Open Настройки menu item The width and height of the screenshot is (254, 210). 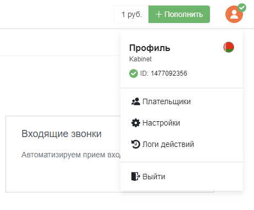tap(181, 123)
